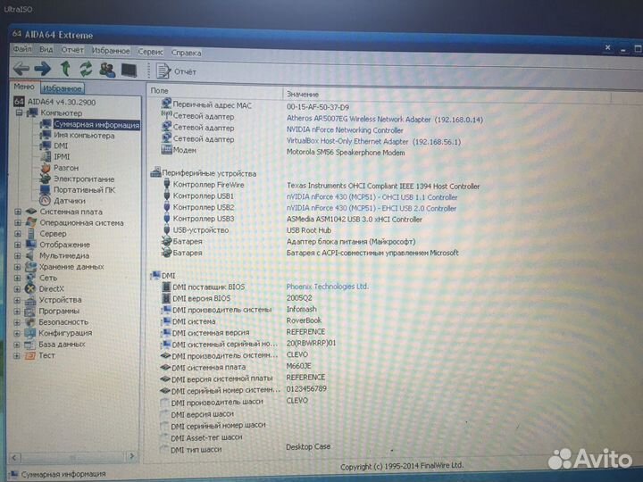Click the Поле column header
The height and width of the screenshot is (482, 643).
[160, 91]
